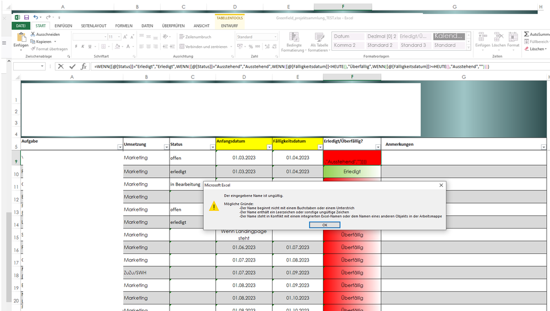Image resolution: width=550 pixels, height=311 pixels.
Task: Open the Fälligkeitsdatum filter dropdown
Action: (x=320, y=148)
